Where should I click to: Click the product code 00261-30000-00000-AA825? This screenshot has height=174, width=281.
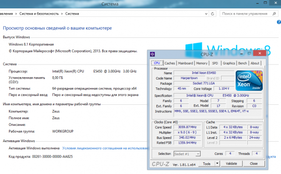coord(52,156)
